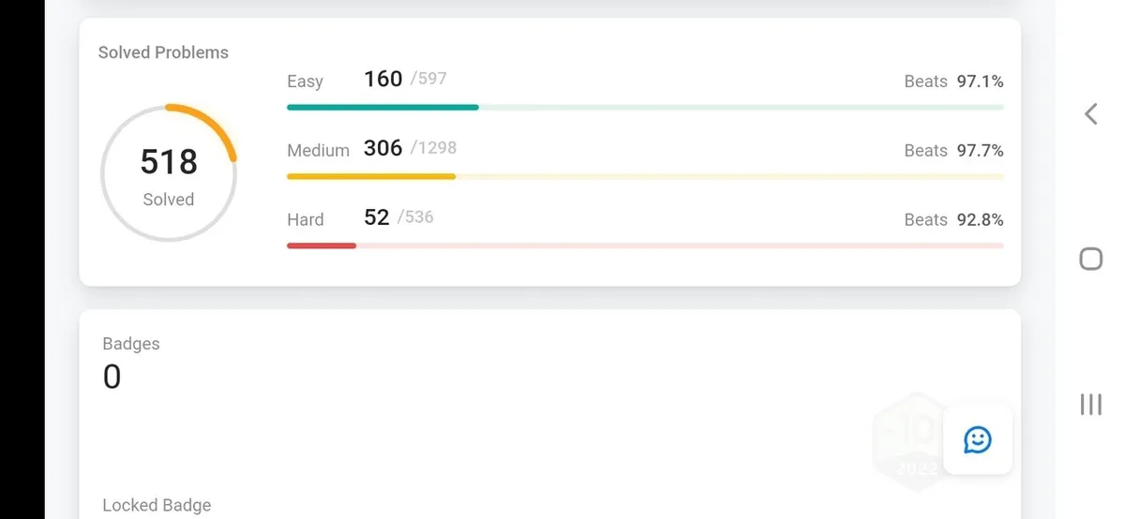Click the Hard solved count 52
The image size is (1125, 519).
[x=376, y=217]
